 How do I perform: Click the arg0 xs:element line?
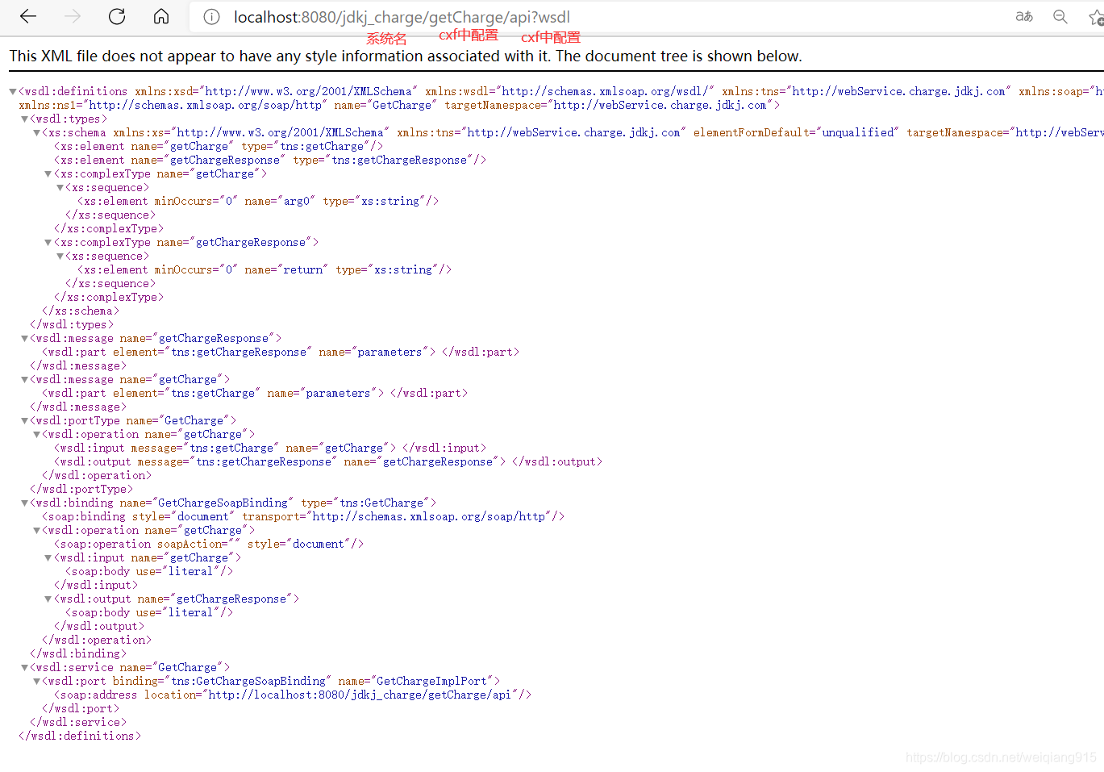click(258, 201)
